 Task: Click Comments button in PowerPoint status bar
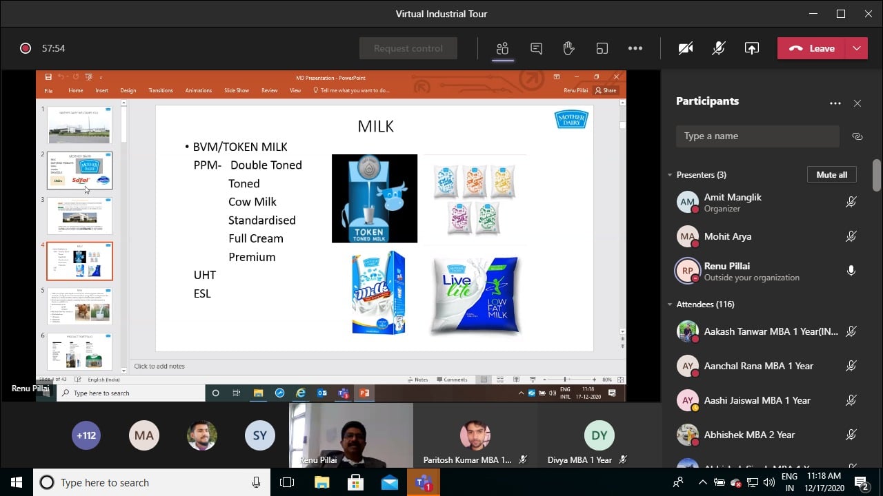point(452,380)
